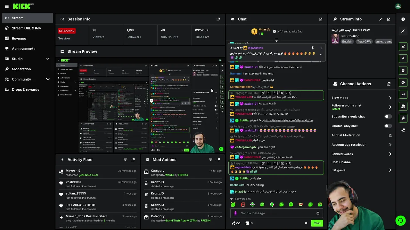Pop out the Mod Actions panel
This screenshot has height=230, width=410.
point(218,160)
